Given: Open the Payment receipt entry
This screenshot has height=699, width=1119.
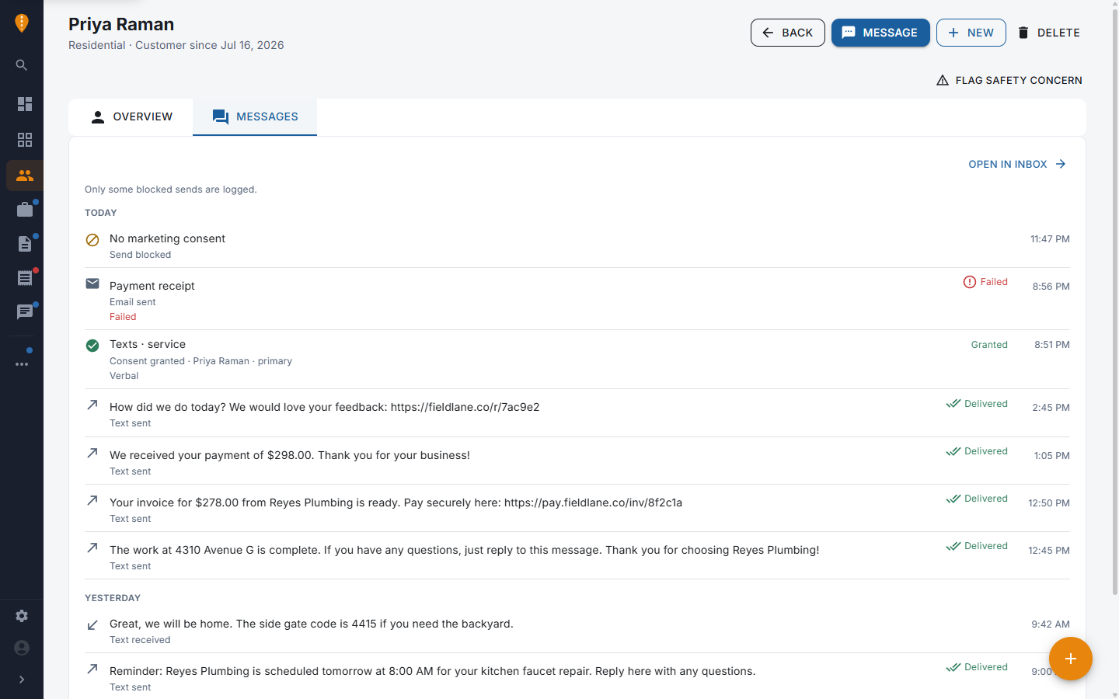Looking at the screenshot, I should point(577,300).
